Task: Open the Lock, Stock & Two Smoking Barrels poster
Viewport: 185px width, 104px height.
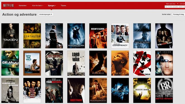Action: pyautogui.click(x=32, y=90)
